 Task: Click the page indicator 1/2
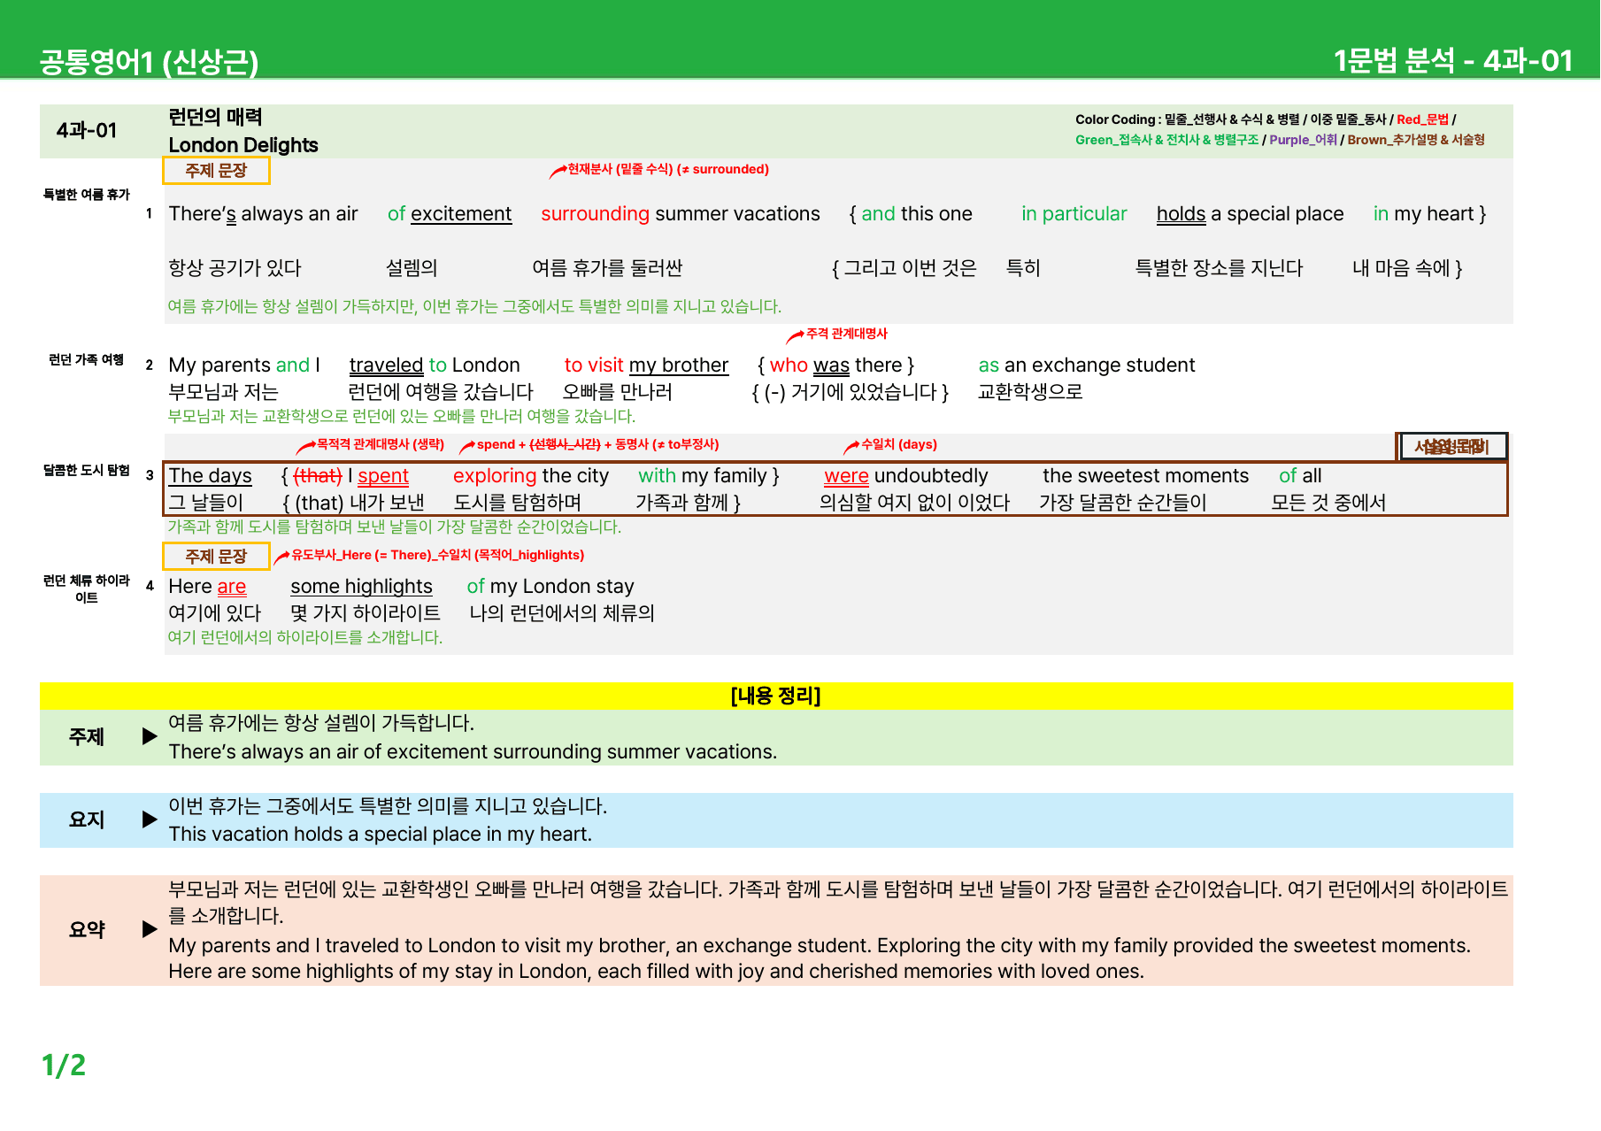click(64, 1066)
